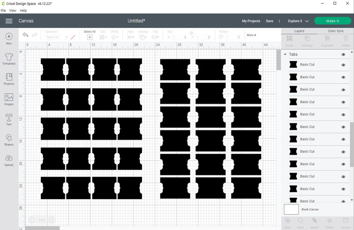
Task: Open the Images panel
Action: (x=9, y=99)
